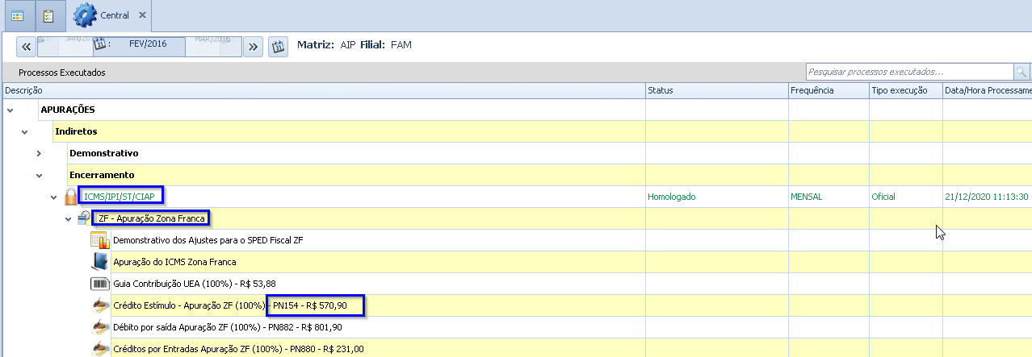Image resolution: width=1032 pixels, height=357 pixels.
Task: Open calendar picker icon beside period selector
Action: [278, 46]
